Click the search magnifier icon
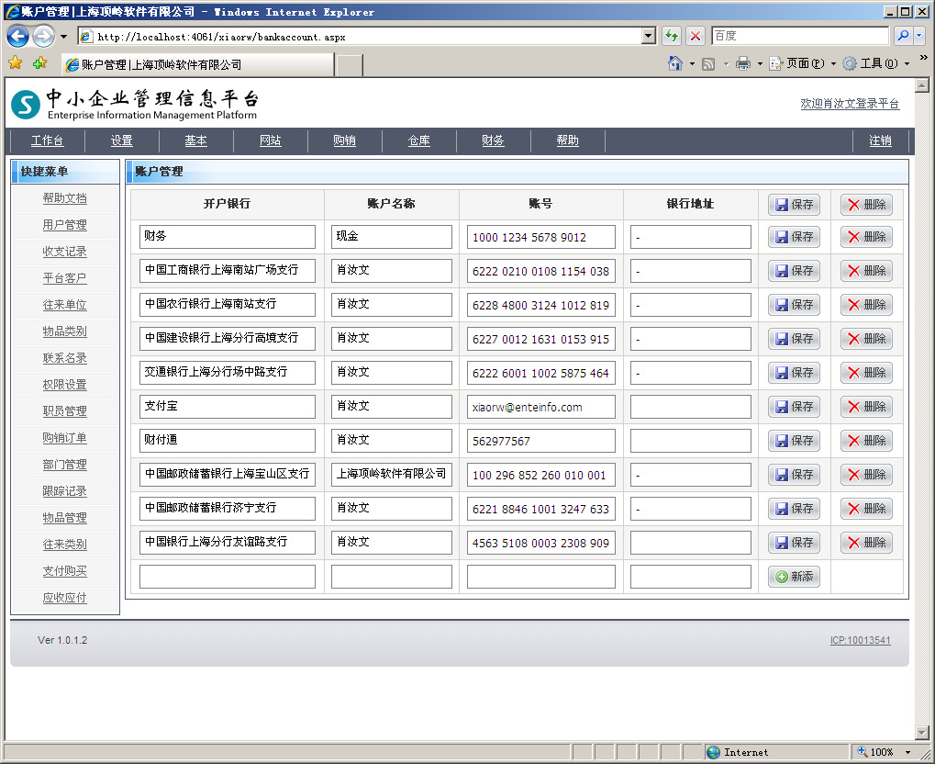The image size is (935, 764). [x=903, y=36]
